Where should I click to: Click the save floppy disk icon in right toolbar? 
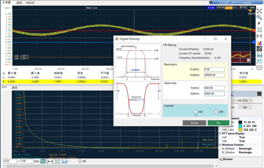[x=259, y=55]
